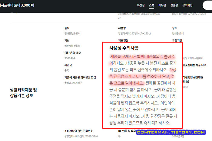Go to the 상품평 tab

pyautogui.click(x=174, y=5)
